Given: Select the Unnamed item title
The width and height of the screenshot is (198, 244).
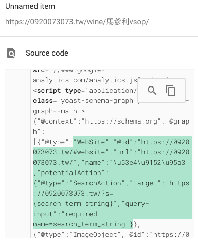Looking at the screenshot, I should [30, 6].
